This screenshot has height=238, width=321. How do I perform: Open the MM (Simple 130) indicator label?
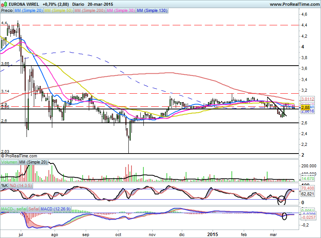[x=152, y=10]
